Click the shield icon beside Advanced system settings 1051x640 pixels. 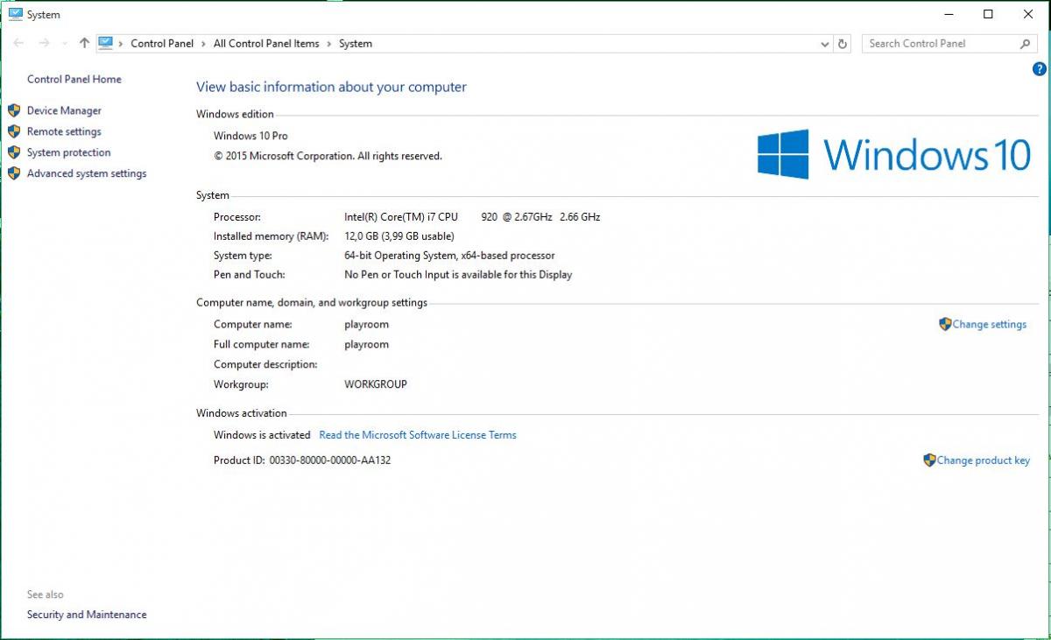(13, 173)
